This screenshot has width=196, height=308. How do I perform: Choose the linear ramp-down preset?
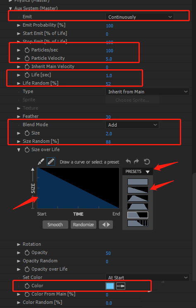[138, 190]
